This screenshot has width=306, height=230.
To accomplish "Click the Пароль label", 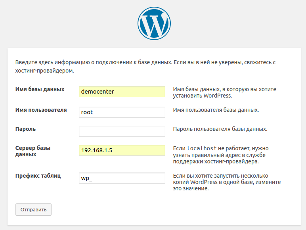I will point(25,129).
